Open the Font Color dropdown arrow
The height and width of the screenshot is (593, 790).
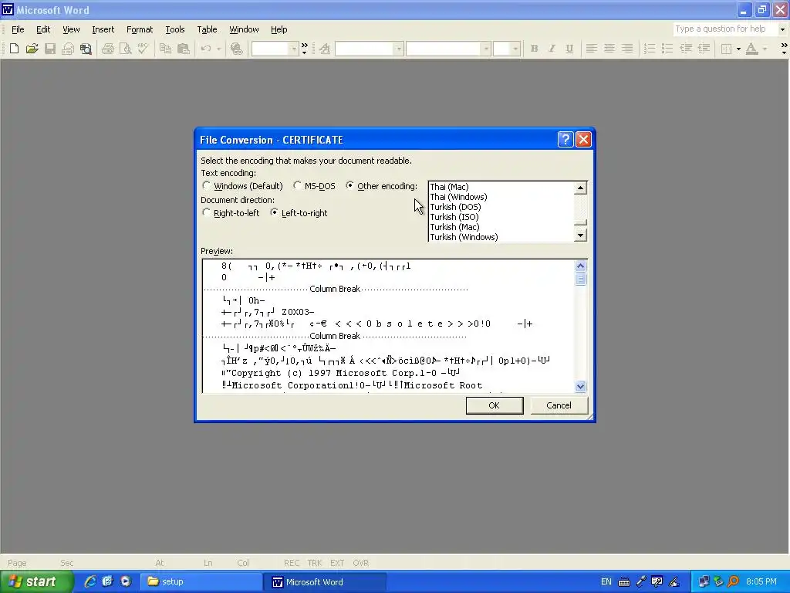[x=765, y=49]
